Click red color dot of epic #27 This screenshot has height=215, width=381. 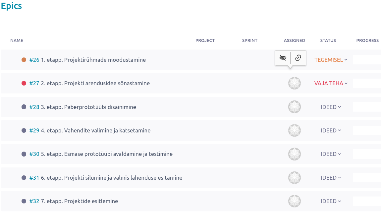click(x=24, y=83)
